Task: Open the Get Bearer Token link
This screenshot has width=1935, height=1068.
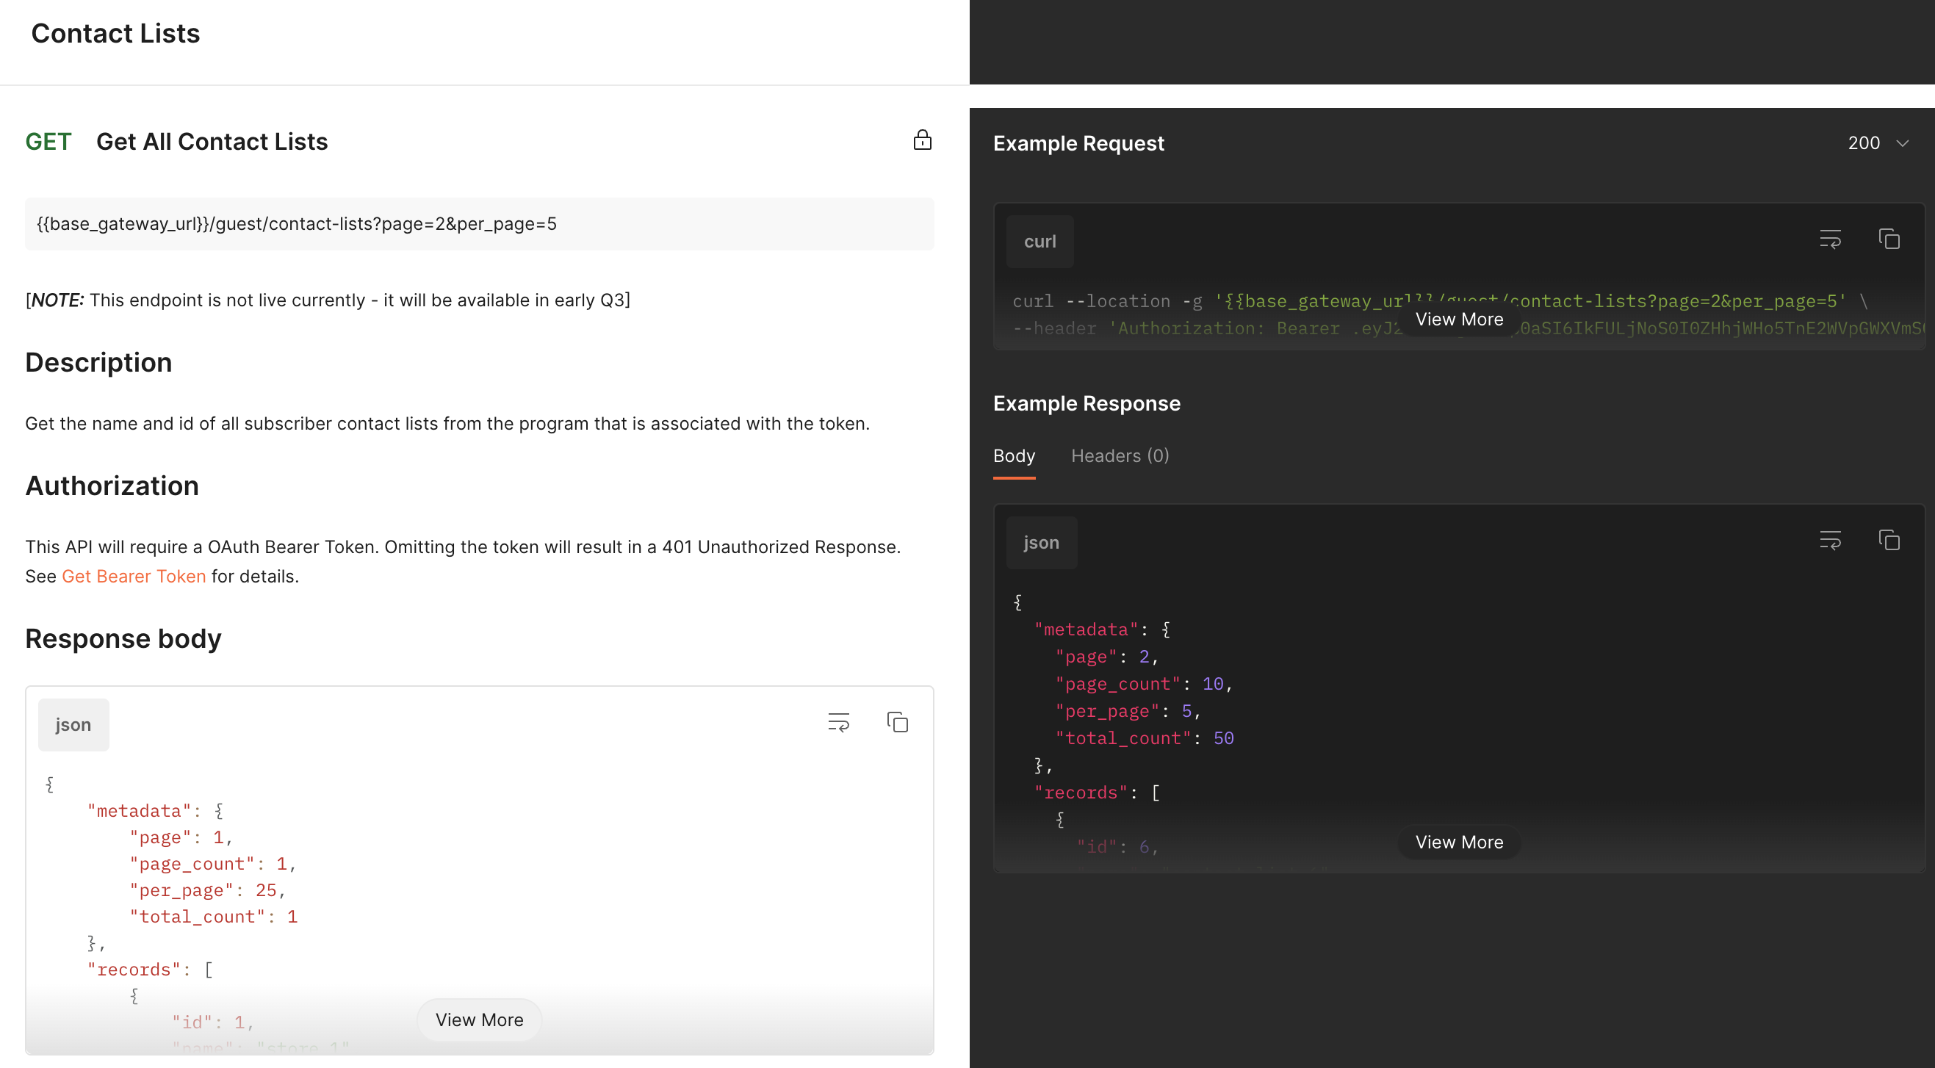Action: click(x=134, y=576)
